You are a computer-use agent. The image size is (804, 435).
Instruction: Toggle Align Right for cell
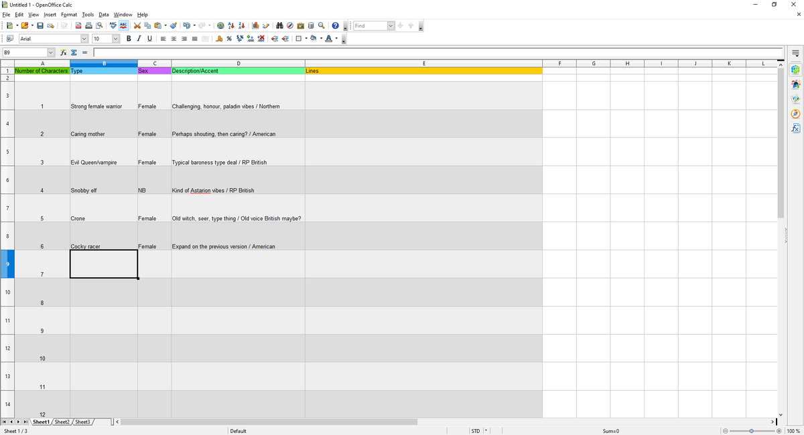[184, 38]
